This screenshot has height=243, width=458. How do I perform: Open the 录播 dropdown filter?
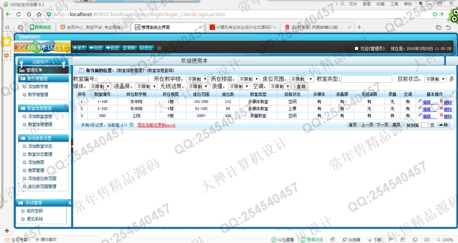pyautogui.click(x=239, y=86)
